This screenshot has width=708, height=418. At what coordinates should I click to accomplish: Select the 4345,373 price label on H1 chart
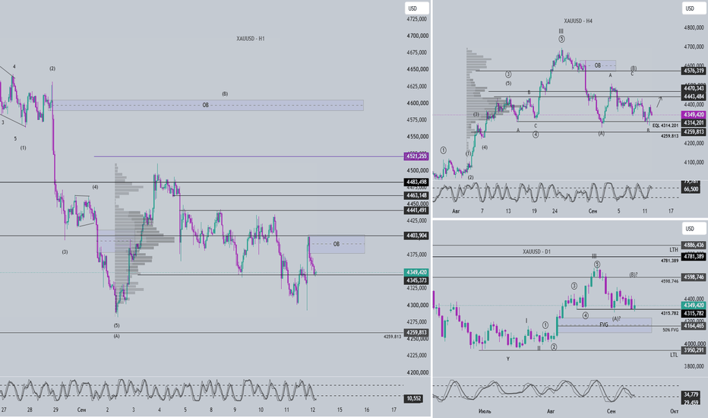416,280
